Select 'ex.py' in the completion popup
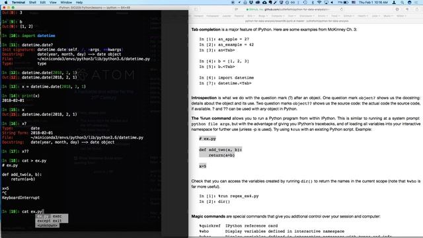Screen dimensions: 423x238 tap(42, 216)
